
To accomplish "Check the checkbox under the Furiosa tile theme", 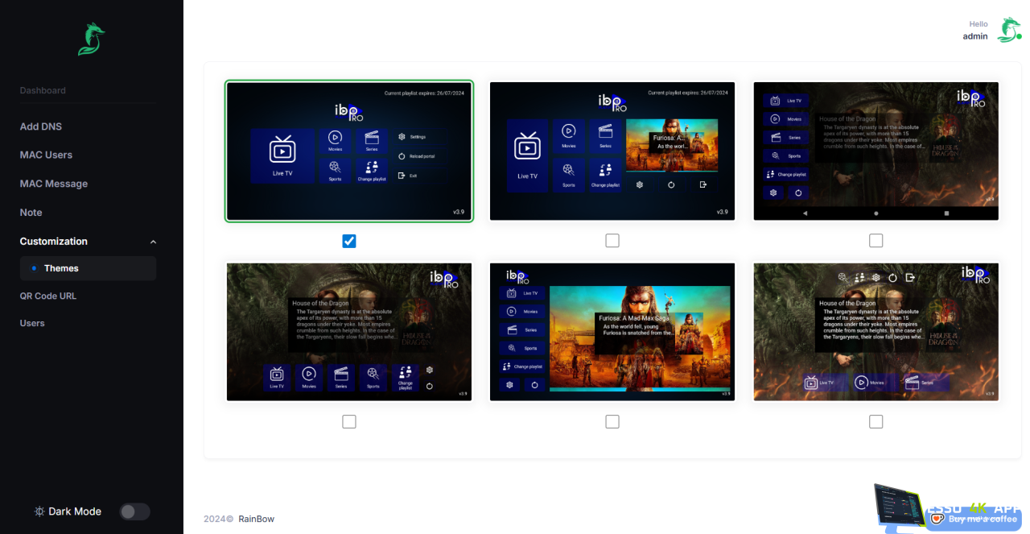I will (x=612, y=241).
